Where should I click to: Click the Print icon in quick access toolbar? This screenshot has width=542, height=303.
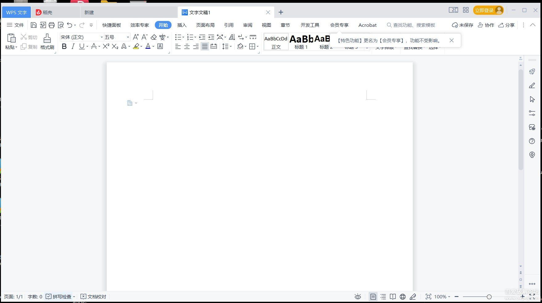[52, 25]
